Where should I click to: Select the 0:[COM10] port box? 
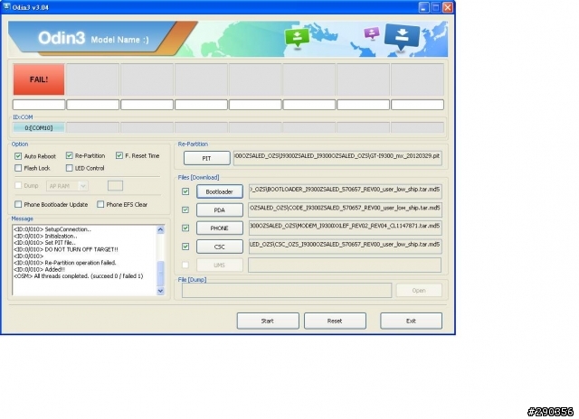[39, 128]
